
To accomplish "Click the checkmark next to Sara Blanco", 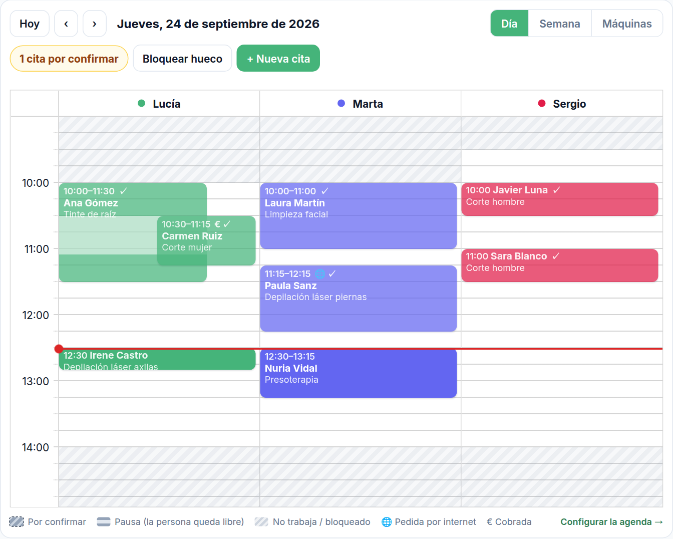I will (x=556, y=256).
